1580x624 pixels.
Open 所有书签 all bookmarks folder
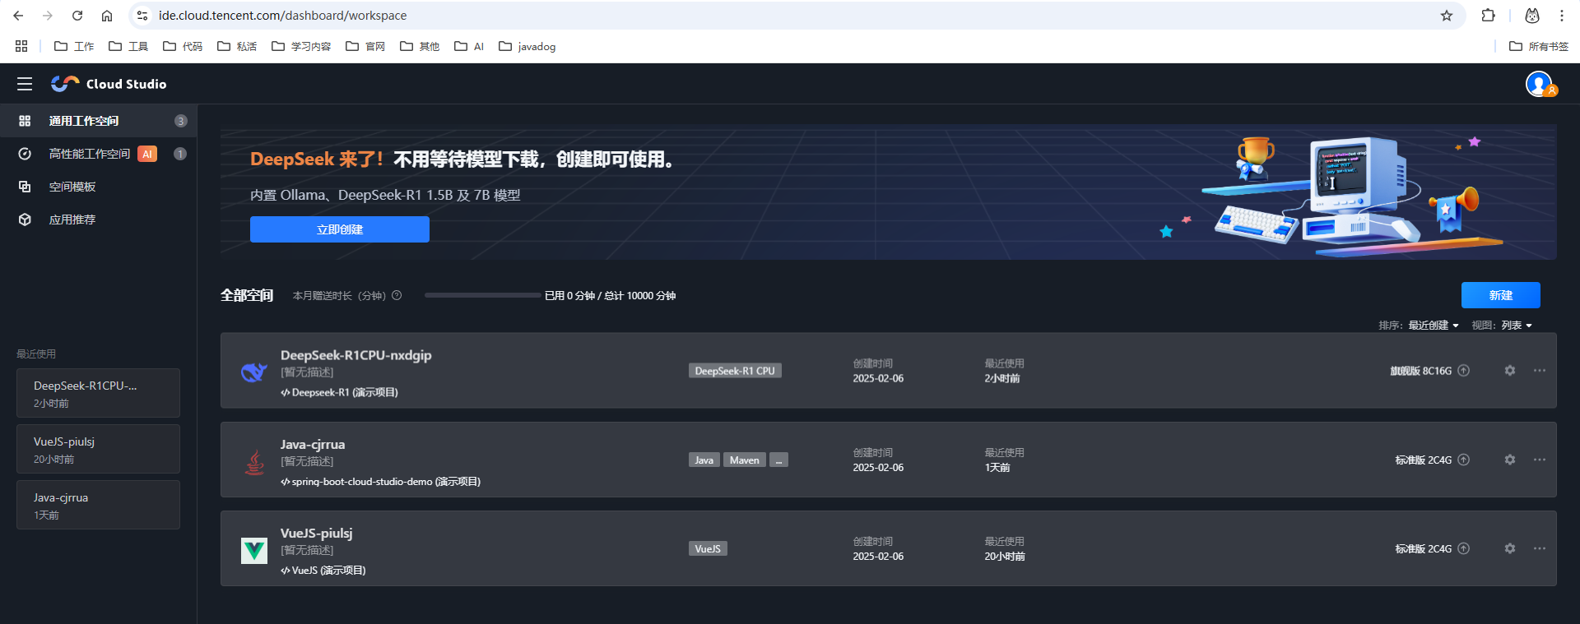(1539, 46)
